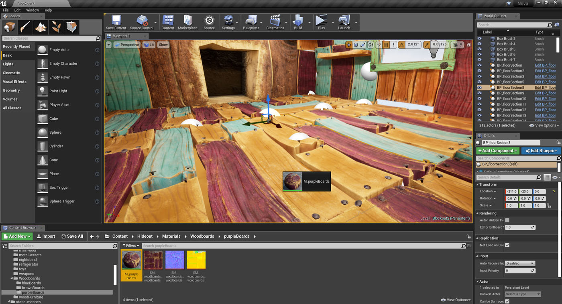Click the Input Priority value slider
Image resolution: width=562 pixels, height=304 pixels.
[x=520, y=271]
